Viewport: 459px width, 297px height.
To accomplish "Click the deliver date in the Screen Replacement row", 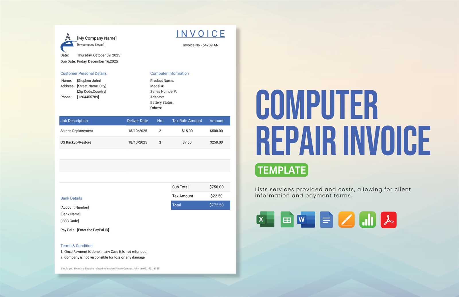I will point(138,131).
